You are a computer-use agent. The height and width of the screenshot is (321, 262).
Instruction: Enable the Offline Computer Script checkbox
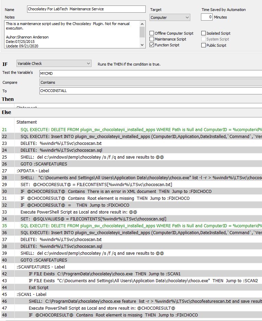click(152, 33)
